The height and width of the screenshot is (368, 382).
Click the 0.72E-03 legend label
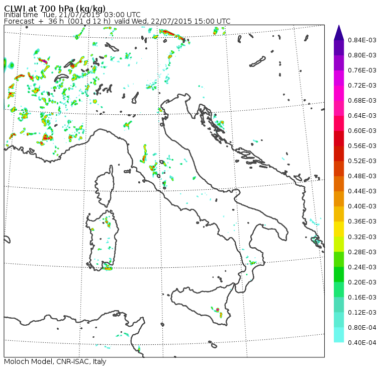(x=362, y=86)
